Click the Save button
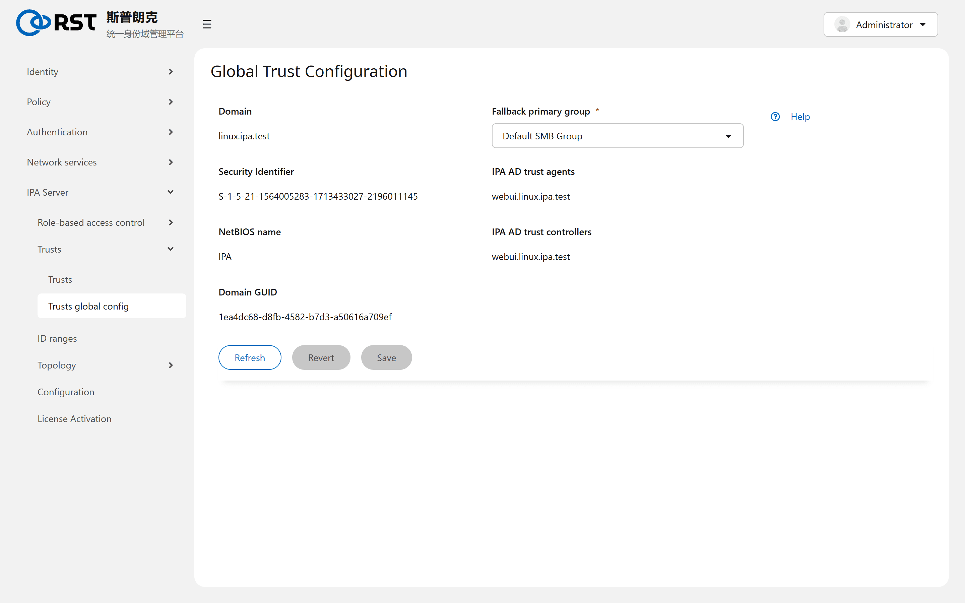Image resolution: width=965 pixels, height=603 pixels. coord(386,358)
